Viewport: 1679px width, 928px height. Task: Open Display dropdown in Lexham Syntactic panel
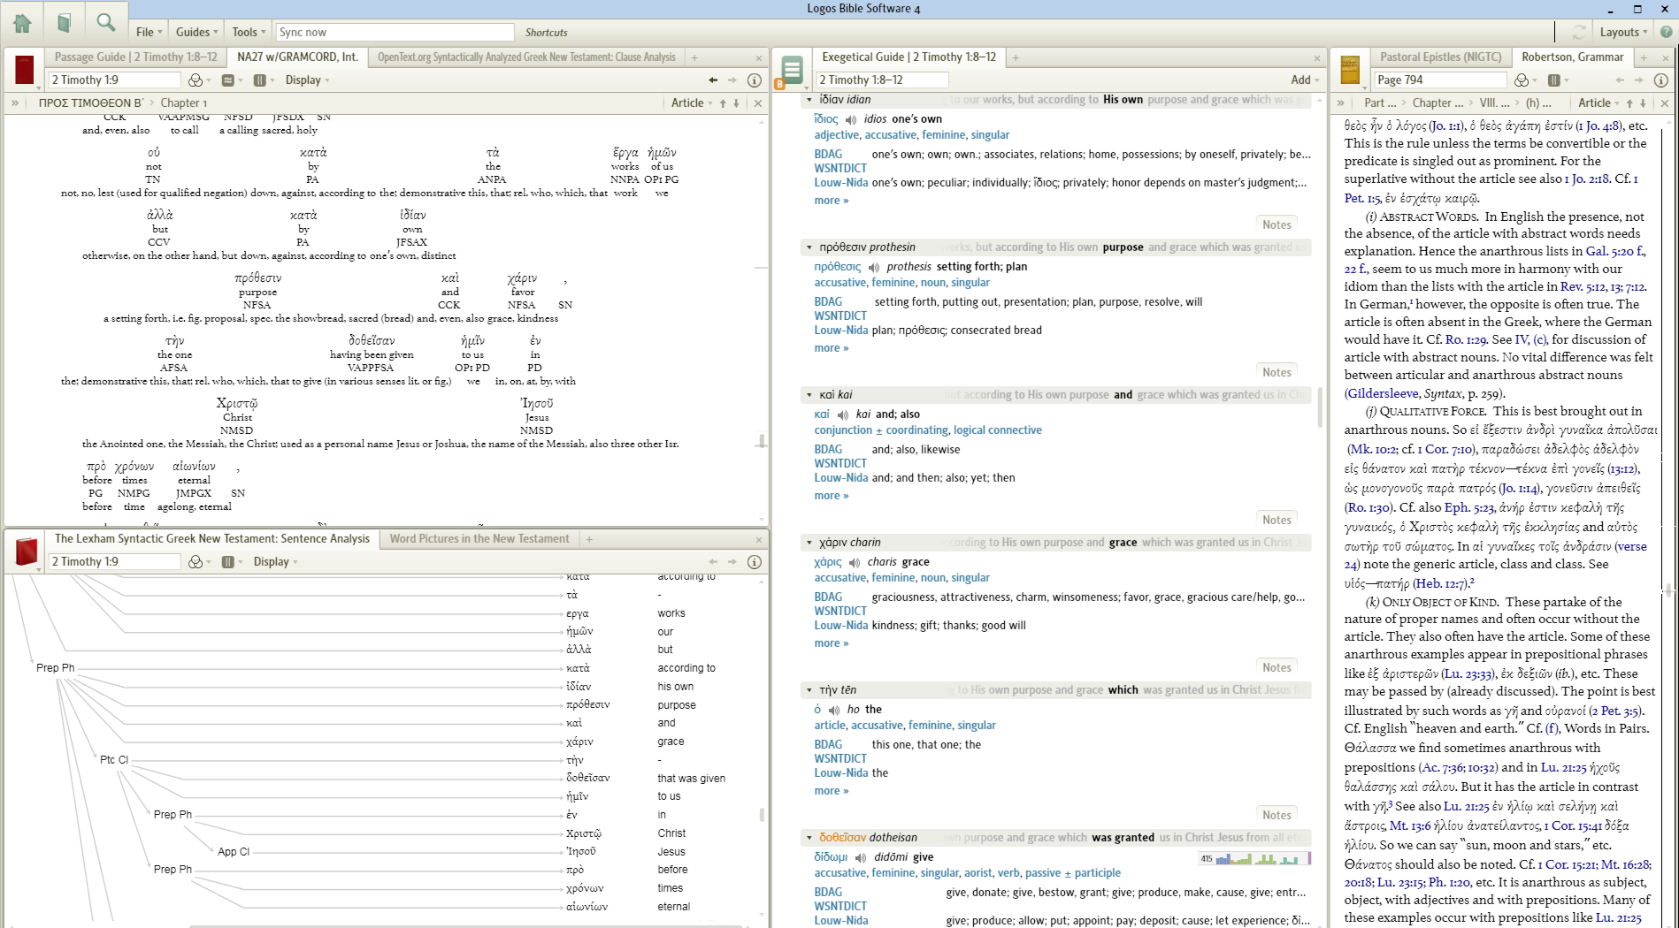[275, 561]
